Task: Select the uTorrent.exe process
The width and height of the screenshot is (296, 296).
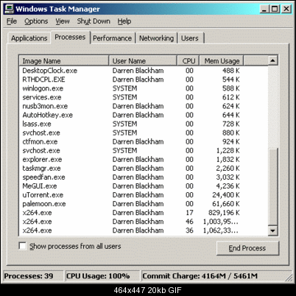Action: (x=144, y=195)
